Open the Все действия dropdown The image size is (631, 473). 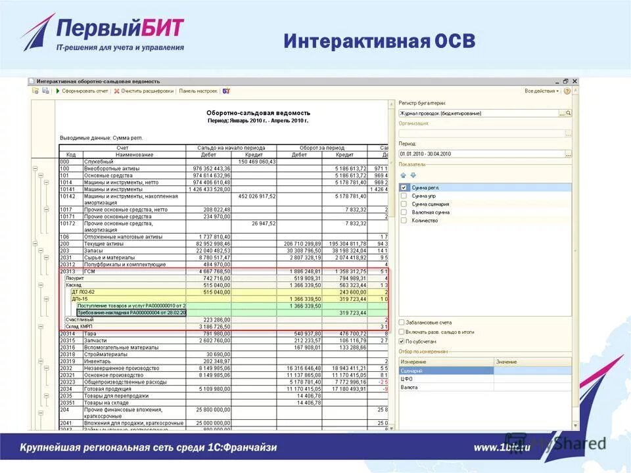541,91
